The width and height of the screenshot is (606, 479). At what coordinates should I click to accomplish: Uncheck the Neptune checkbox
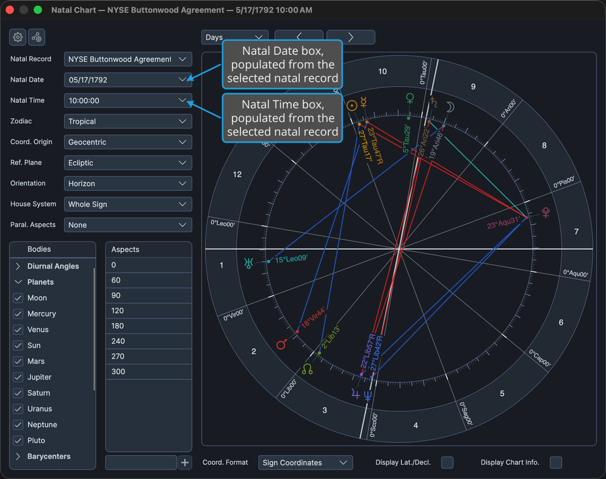coord(18,425)
